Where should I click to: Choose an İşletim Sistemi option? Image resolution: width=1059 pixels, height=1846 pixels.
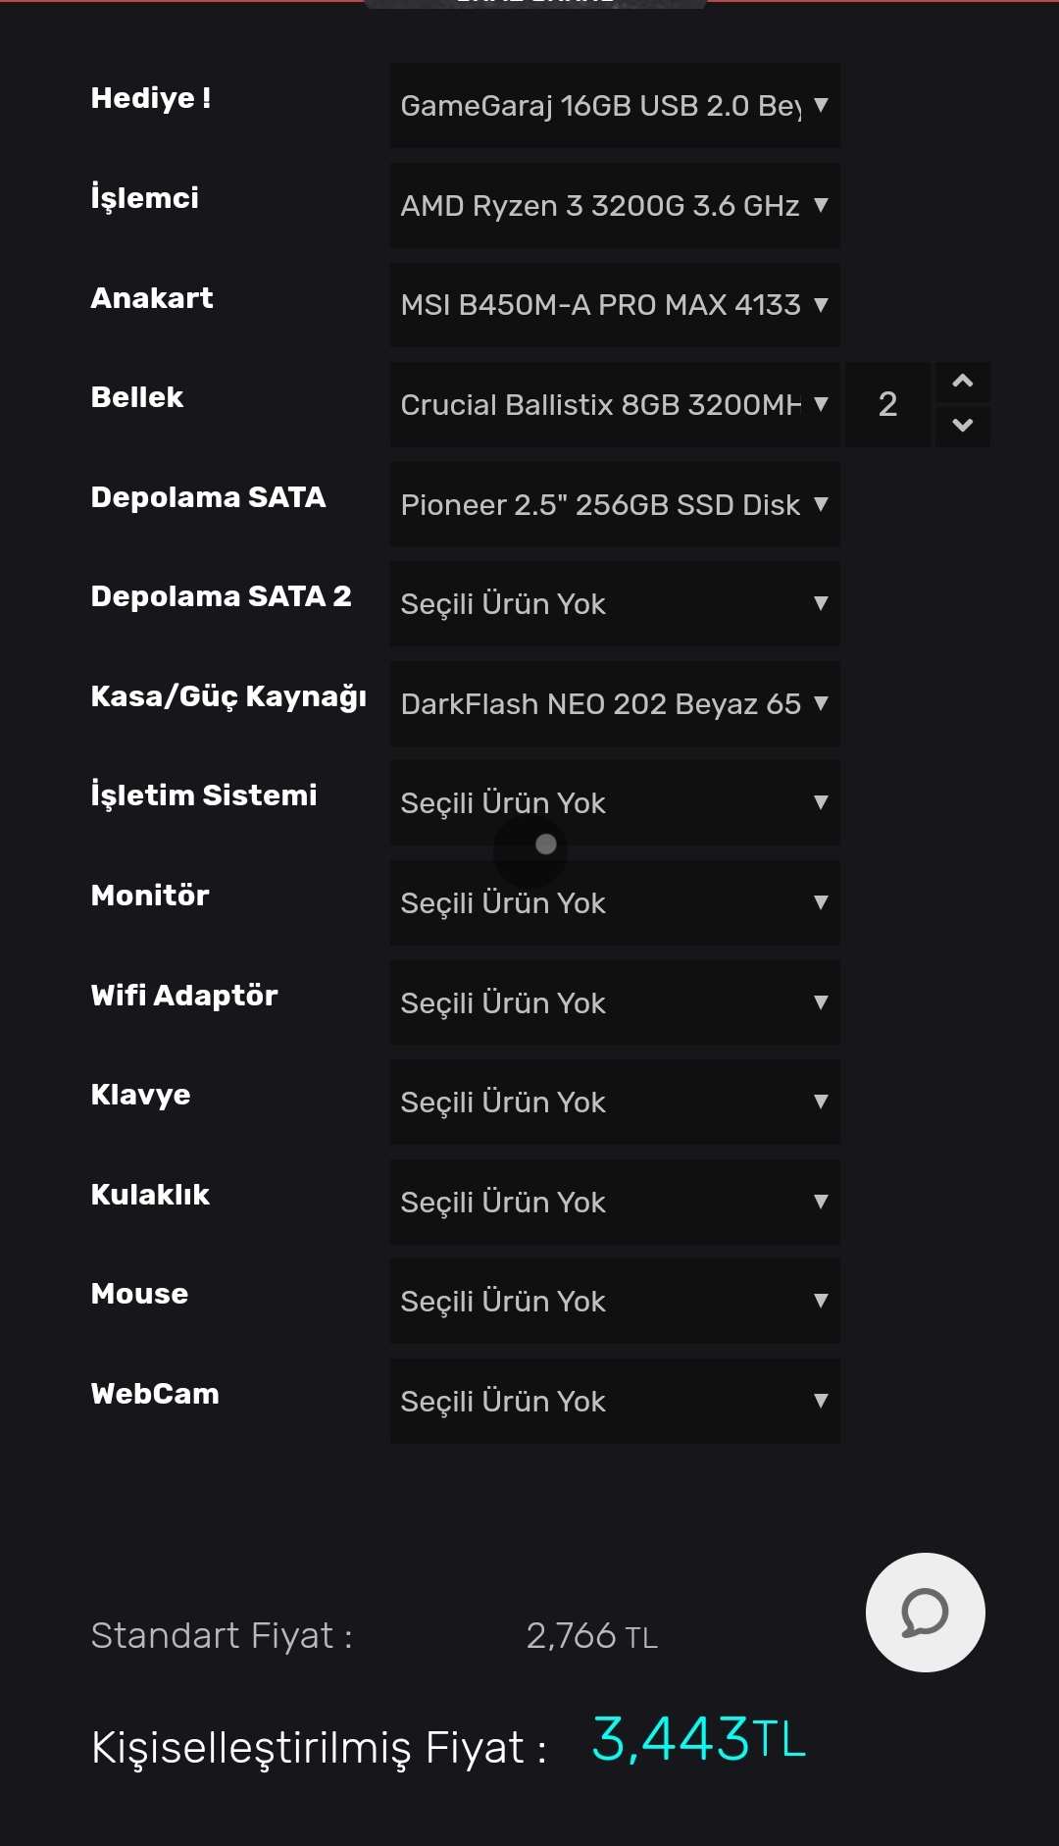[x=615, y=803]
